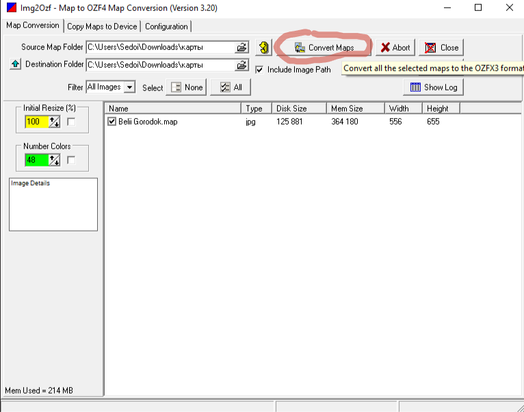Start conversion with Convert Maps
Image resolution: width=524 pixels, height=412 pixels.
pos(324,48)
